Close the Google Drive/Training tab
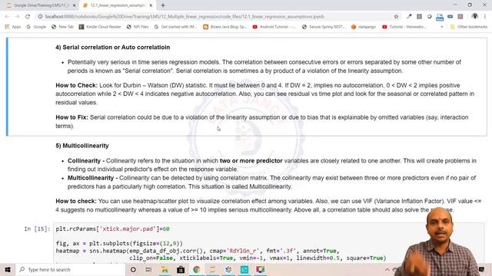The width and height of the screenshot is (492, 276). pos(75,5)
